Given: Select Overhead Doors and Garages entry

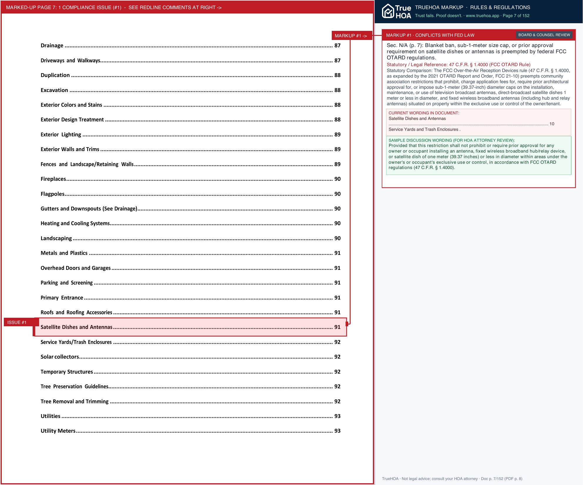Looking at the screenshot, I should 190,268.
